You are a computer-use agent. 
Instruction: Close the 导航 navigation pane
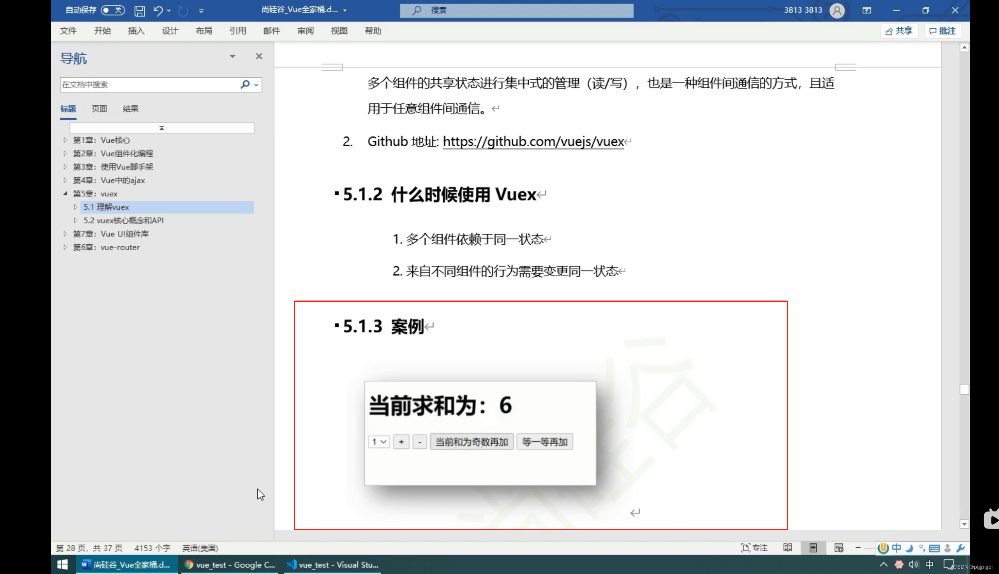coord(259,56)
